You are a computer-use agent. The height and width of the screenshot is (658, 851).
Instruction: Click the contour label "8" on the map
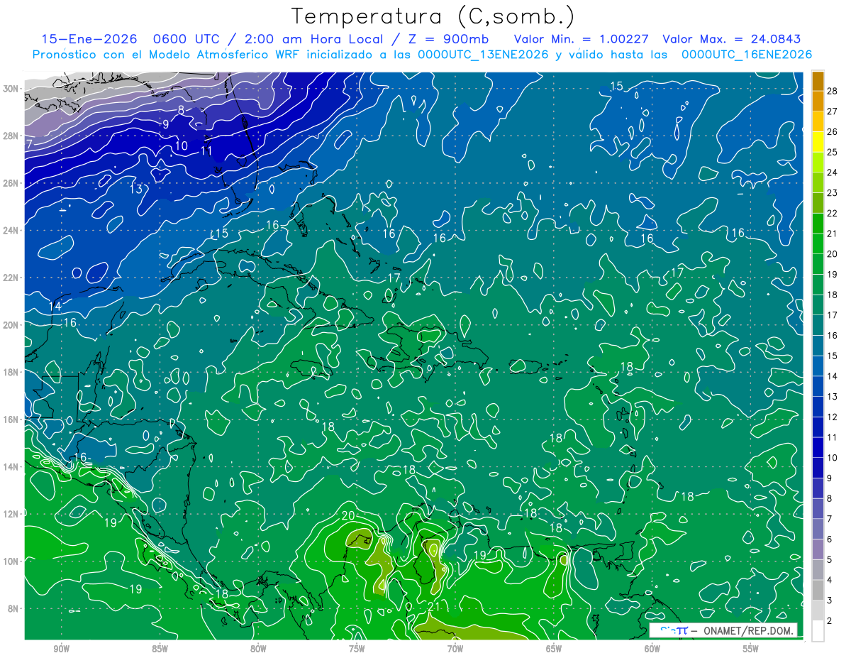click(x=181, y=110)
